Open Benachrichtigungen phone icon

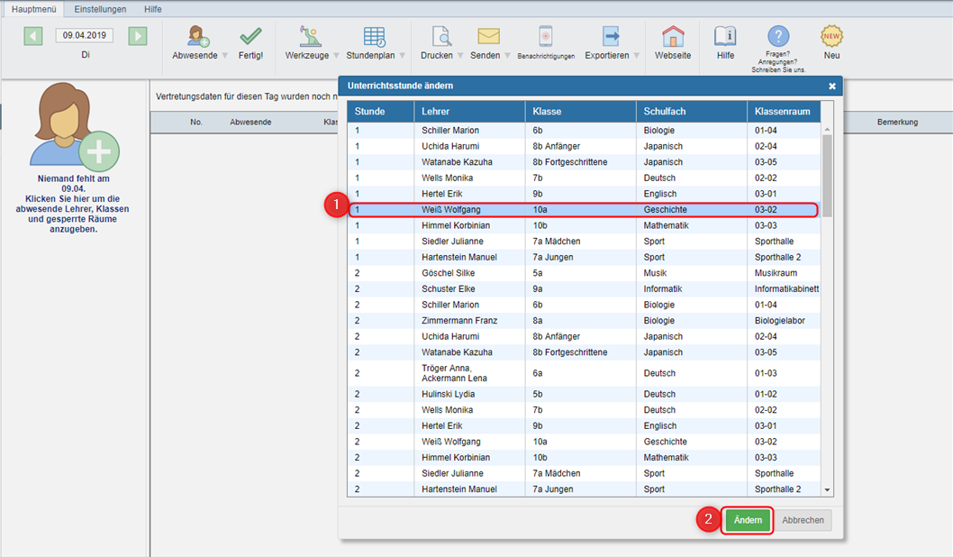[x=546, y=36]
